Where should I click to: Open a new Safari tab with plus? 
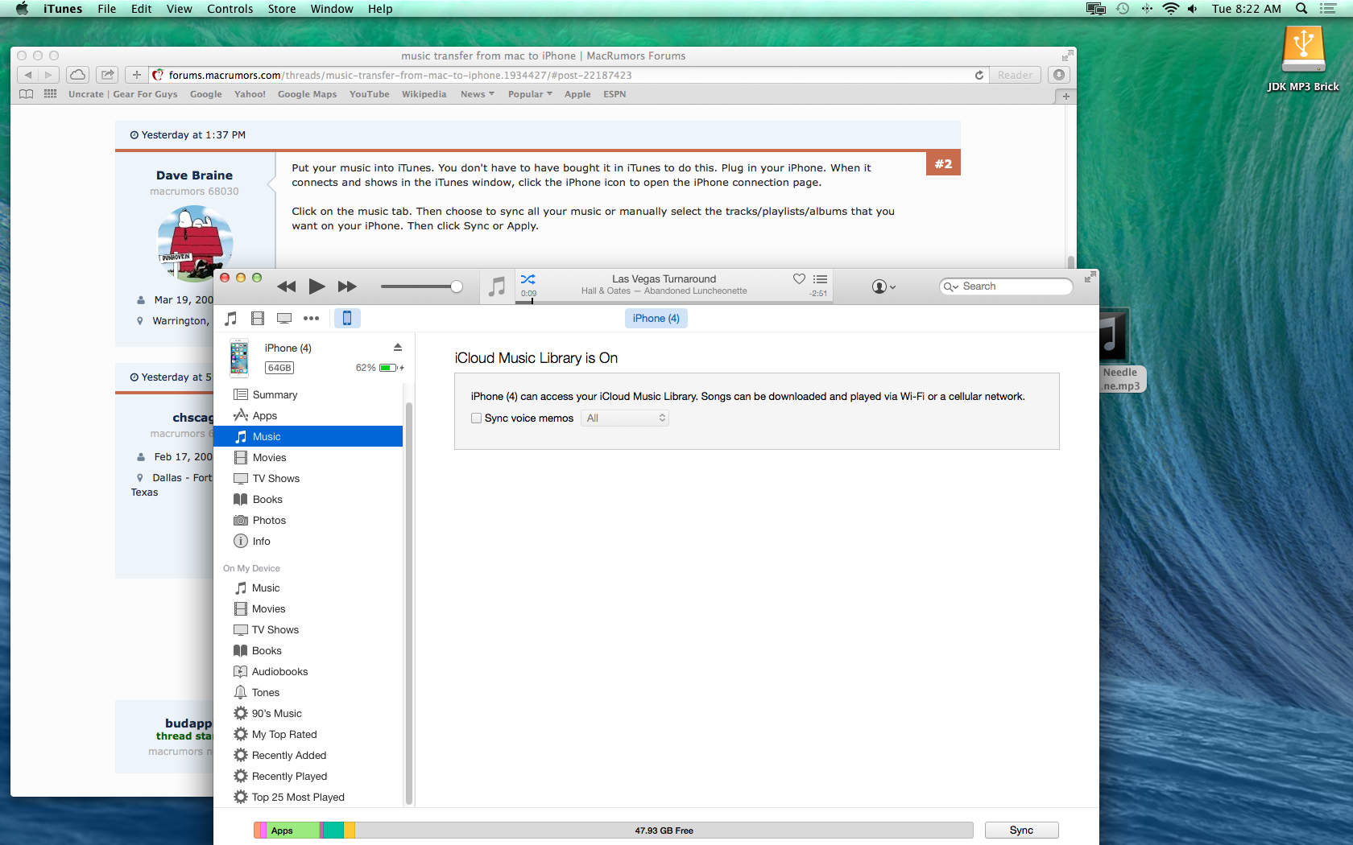coord(1065,96)
